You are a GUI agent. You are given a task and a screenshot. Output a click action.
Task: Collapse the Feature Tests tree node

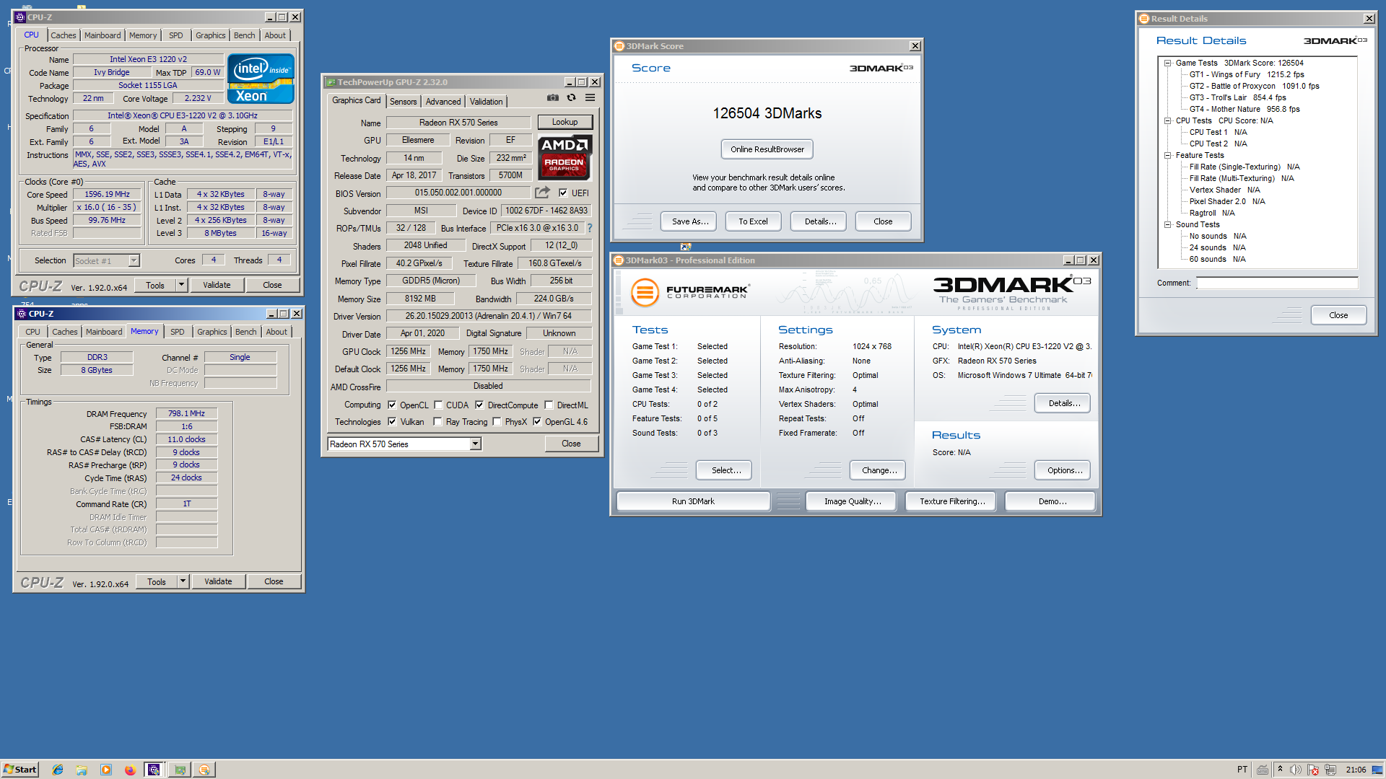(x=1167, y=155)
